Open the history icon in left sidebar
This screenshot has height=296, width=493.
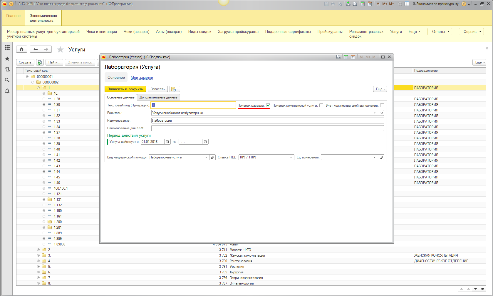(7, 69)
